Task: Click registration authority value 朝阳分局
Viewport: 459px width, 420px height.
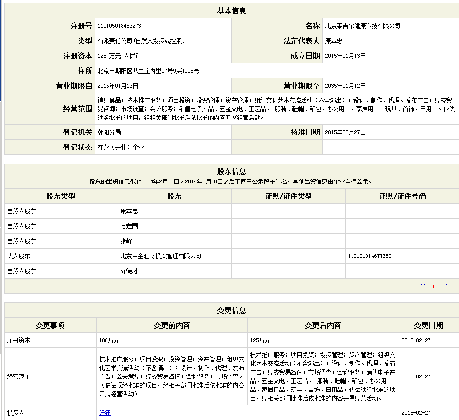Action: pos(109,132)
